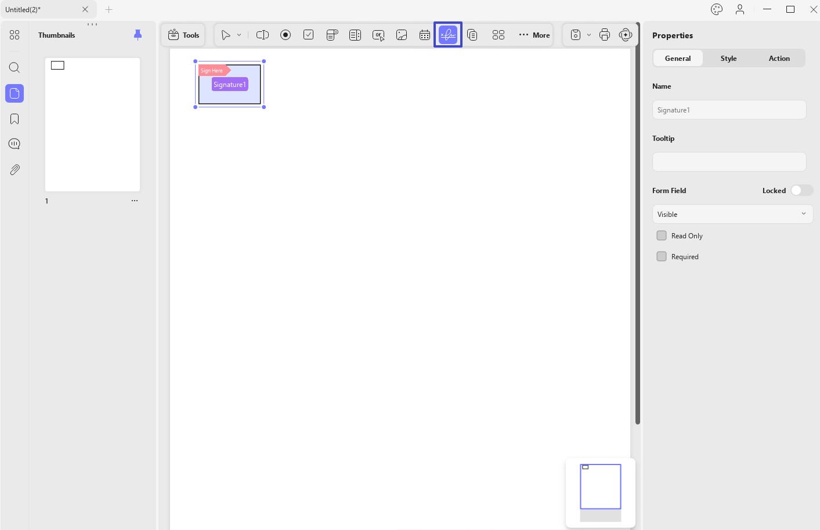820x530 pixels.
Task: Open the Bookmarks panel in the sidebar
Action: 14,118
